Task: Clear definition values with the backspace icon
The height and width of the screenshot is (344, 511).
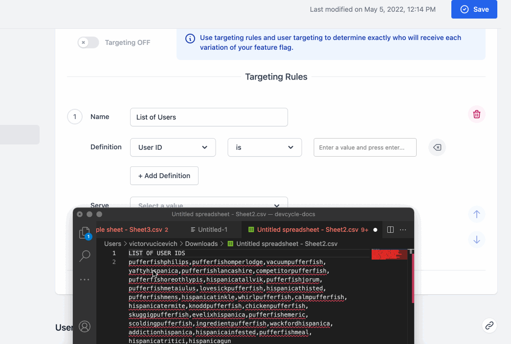Action: click(x=437, y=147)
